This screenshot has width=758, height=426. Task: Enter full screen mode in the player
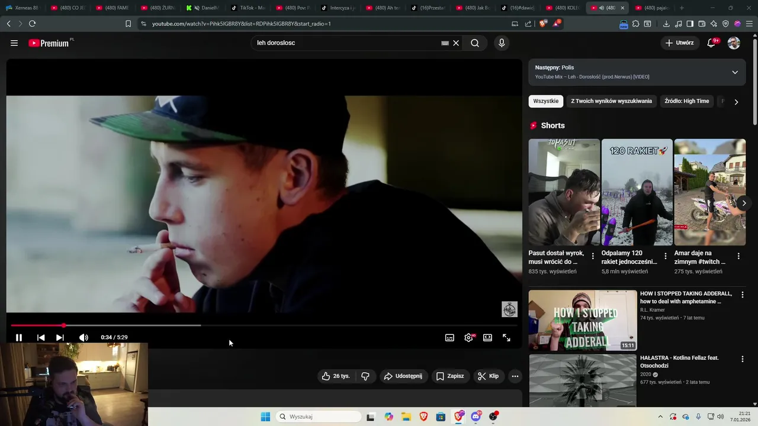pyautogui.click(x=506, y=337)
